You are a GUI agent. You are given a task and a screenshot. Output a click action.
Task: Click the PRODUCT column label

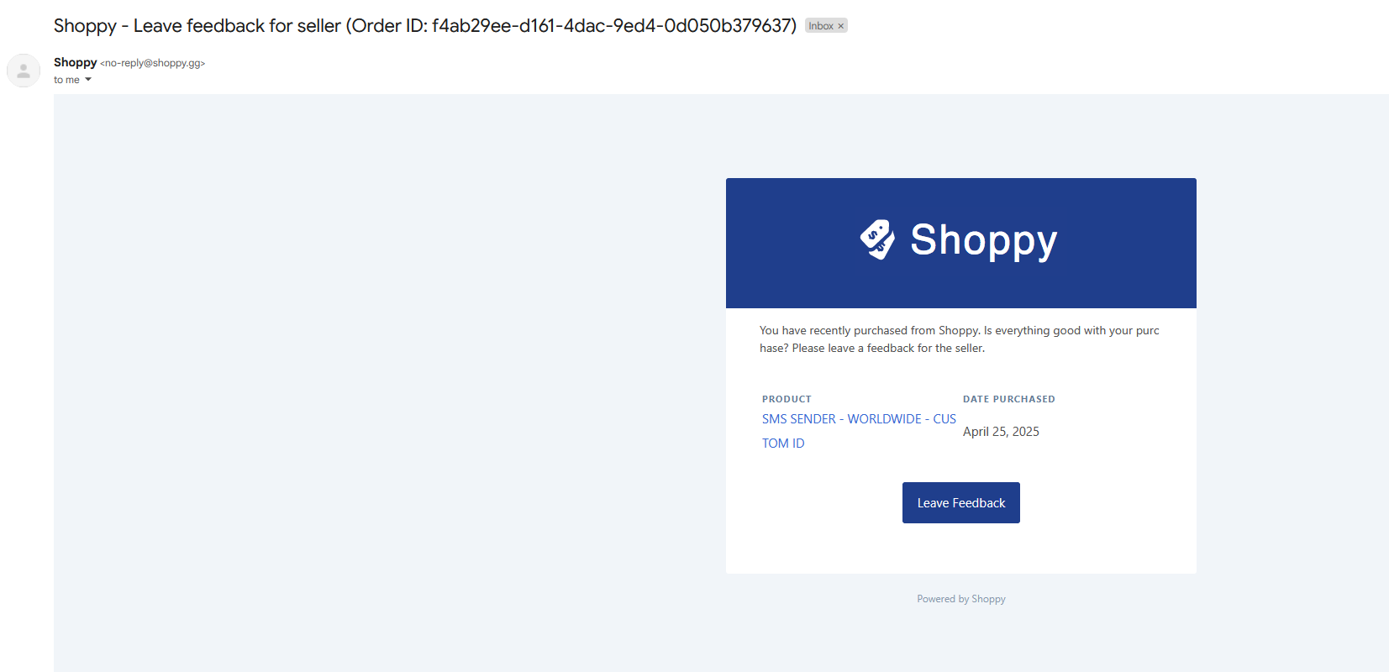coord(787,399)
